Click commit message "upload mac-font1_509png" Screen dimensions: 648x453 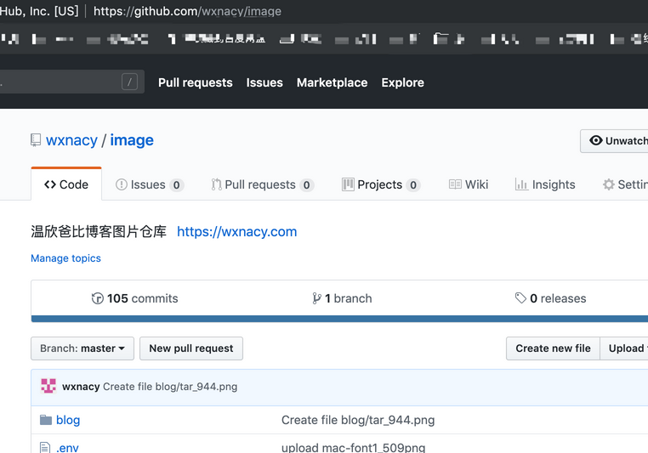click(x=354, y=448)
